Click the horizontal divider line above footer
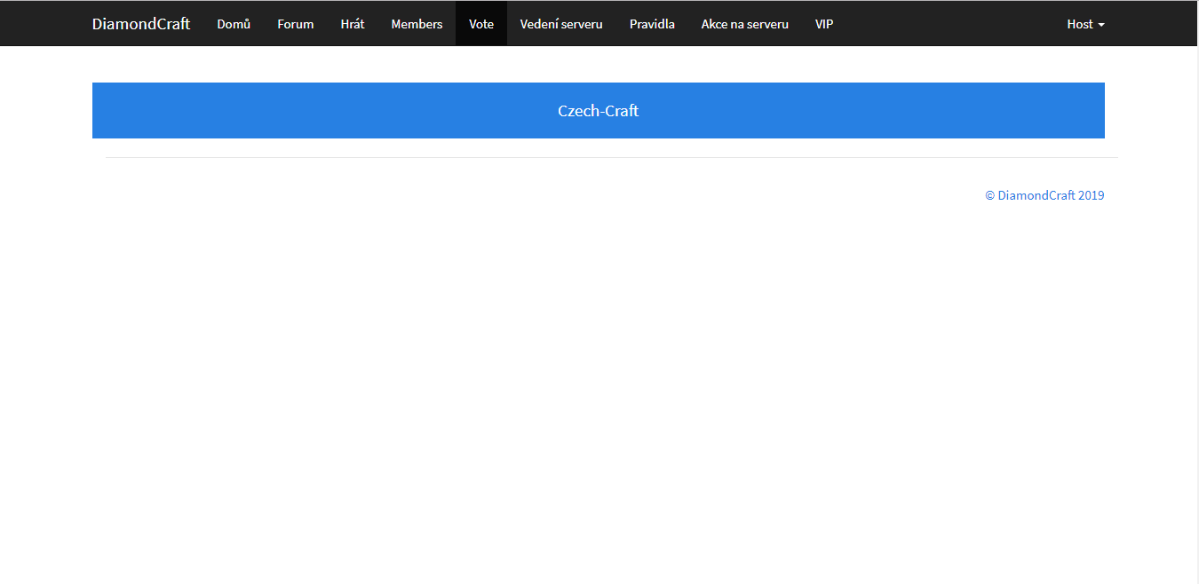This screenshot has height=584, width=1199. click(x=611, y=157)
